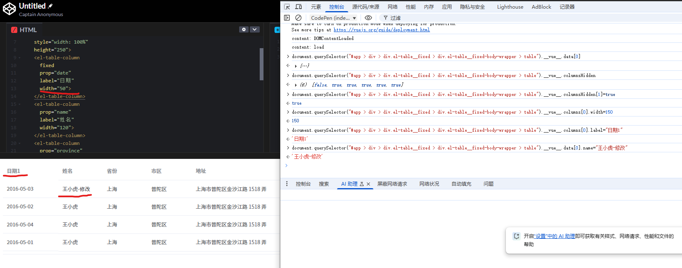
Task: Open AdBlock tab
Action: click(541, 7)
